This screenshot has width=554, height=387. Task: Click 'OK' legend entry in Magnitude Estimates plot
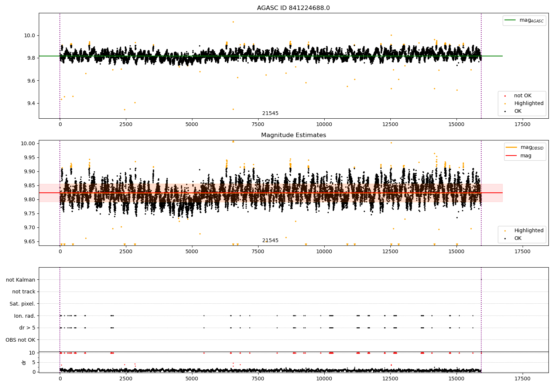click(518, 238)
